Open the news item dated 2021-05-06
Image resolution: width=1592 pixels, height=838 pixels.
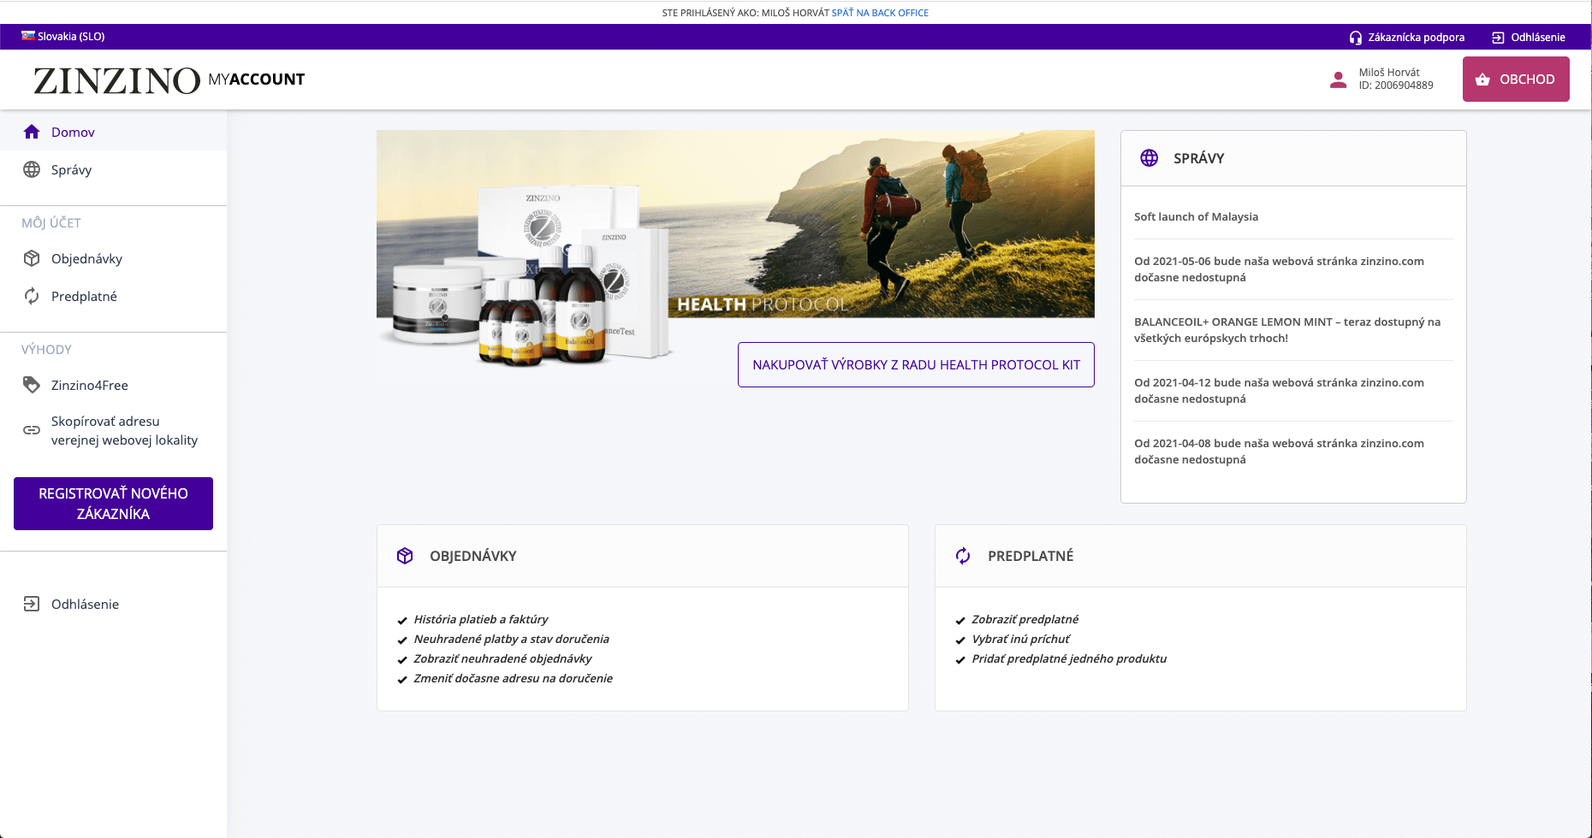[1279, 269]
